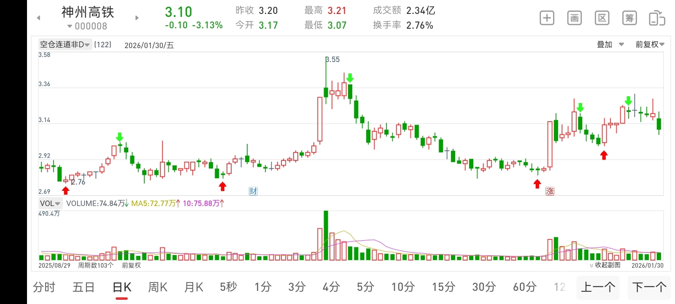Expand the 空仓连道非D indicator dropdown

click(x=65, y=44)
